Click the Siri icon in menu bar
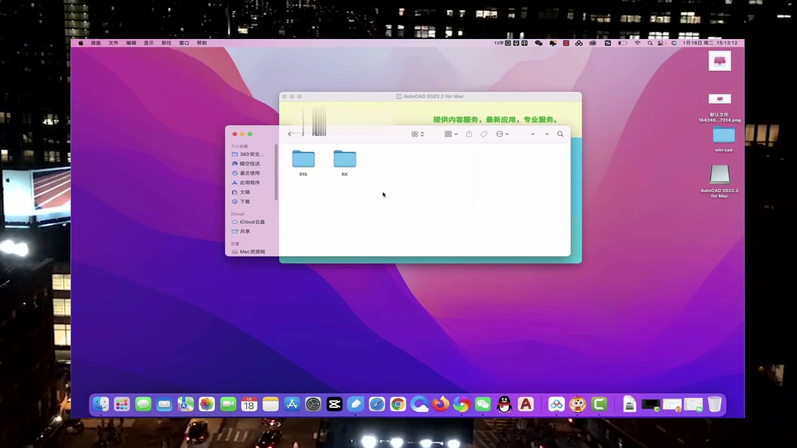Image resolution: width=797 pixels, height=448 pixels. tap(674, 43)
